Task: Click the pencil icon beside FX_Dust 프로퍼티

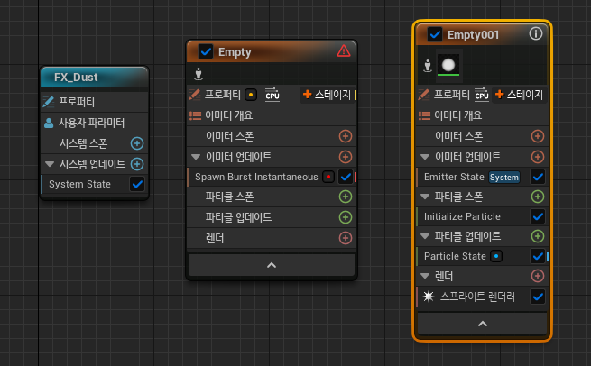Action: point(49,102)
